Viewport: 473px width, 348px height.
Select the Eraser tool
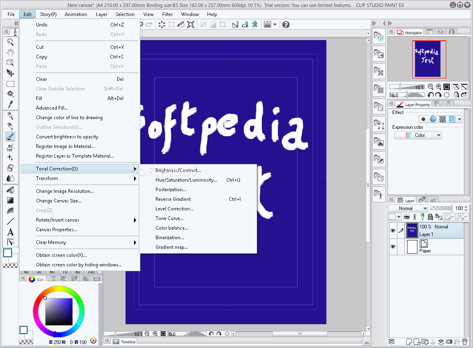point(10,168)
